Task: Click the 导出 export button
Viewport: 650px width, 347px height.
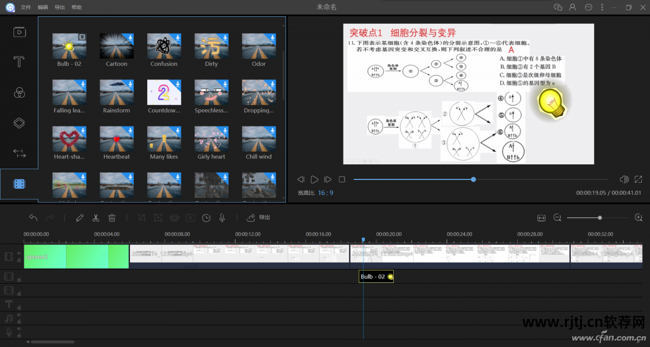Action: (x=258, y=218)
